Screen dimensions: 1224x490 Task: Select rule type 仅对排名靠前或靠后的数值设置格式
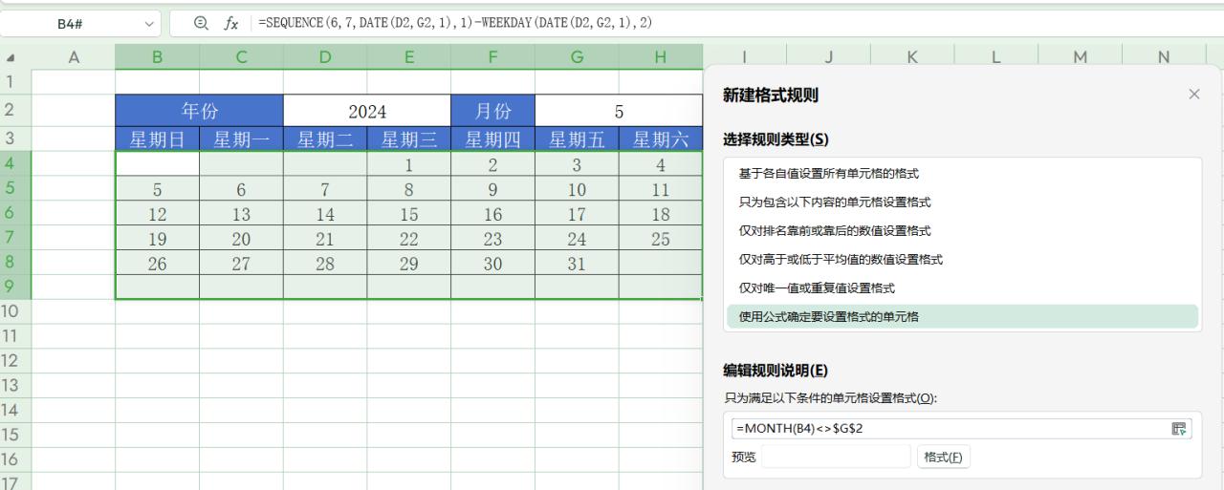click(x=962, y=231)
